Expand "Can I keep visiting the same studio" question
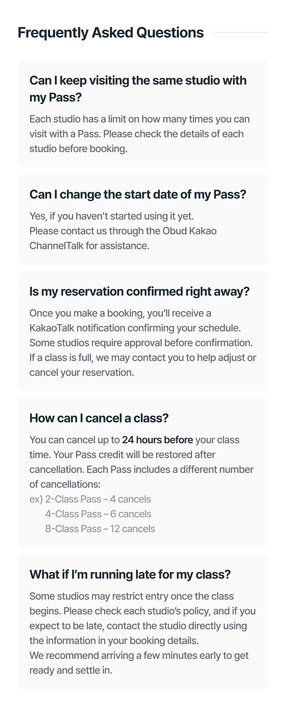This screenshot has width=286, height=728. tap(138, 88)
